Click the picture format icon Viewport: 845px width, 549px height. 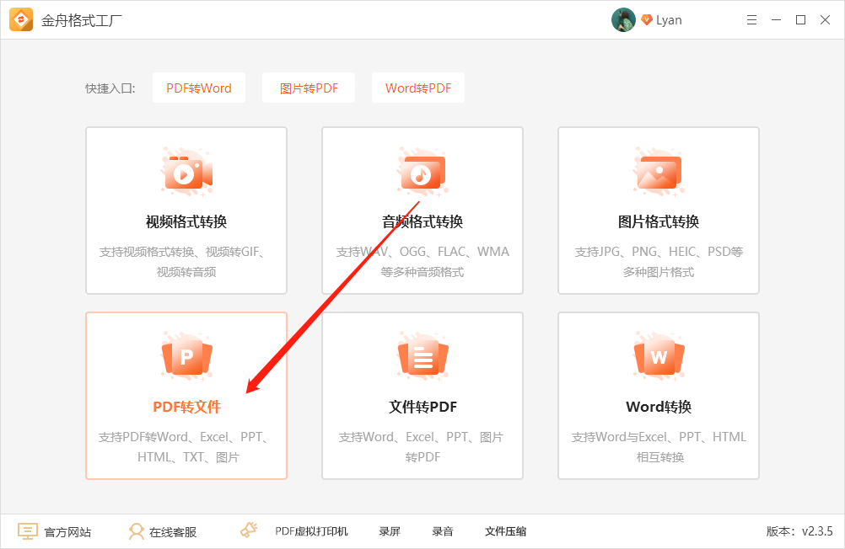[659, 171]
